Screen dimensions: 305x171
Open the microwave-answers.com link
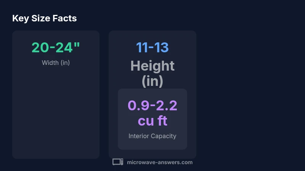click(159, 162)
